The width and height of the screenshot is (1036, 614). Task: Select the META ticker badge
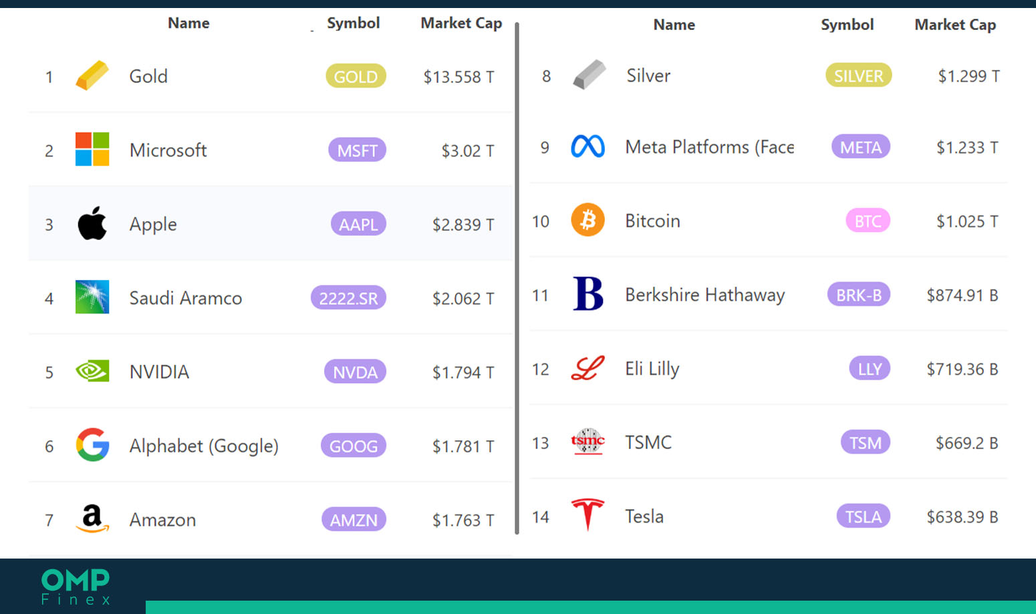(861, 147)
